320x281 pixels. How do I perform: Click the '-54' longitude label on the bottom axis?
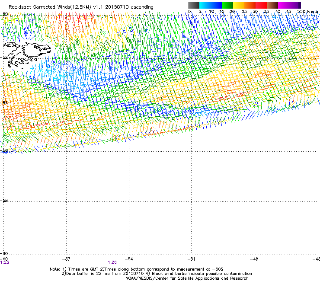pyautogui.click(x=129, y=259)
